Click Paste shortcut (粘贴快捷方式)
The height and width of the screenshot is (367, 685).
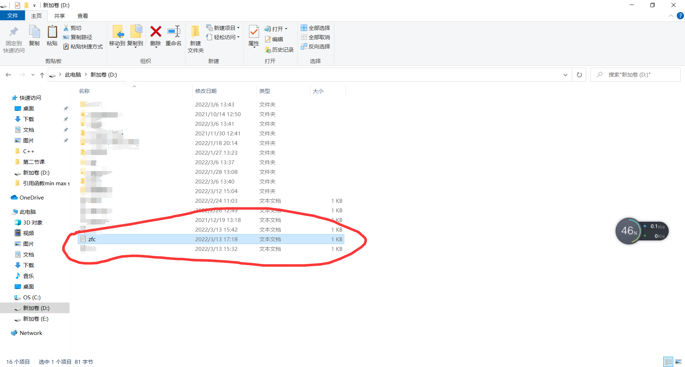(x=83, y=46)
